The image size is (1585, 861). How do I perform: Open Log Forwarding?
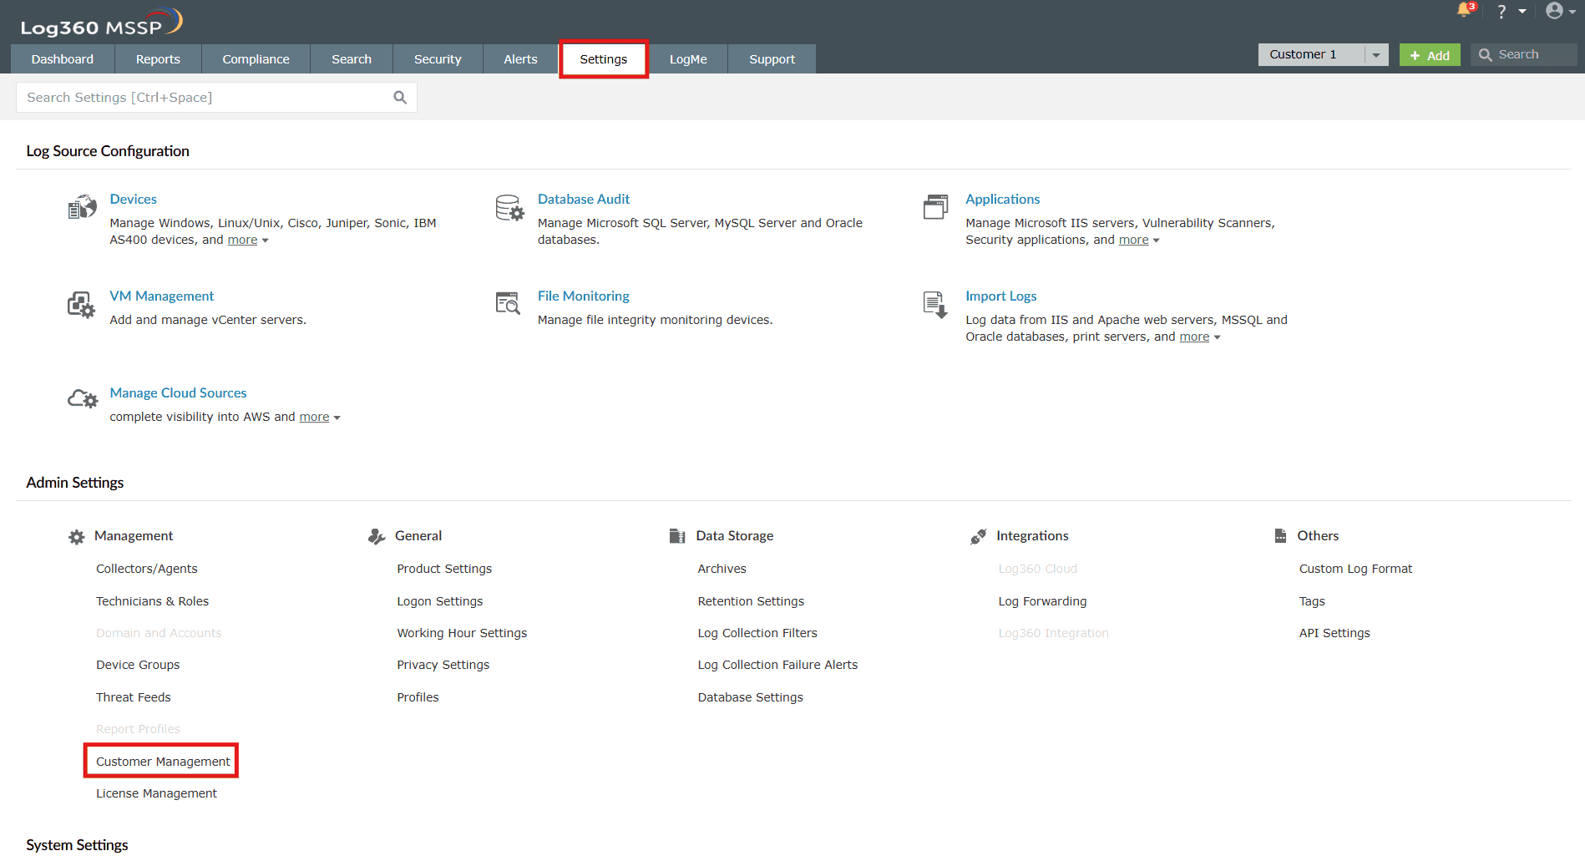[1042, 601]
